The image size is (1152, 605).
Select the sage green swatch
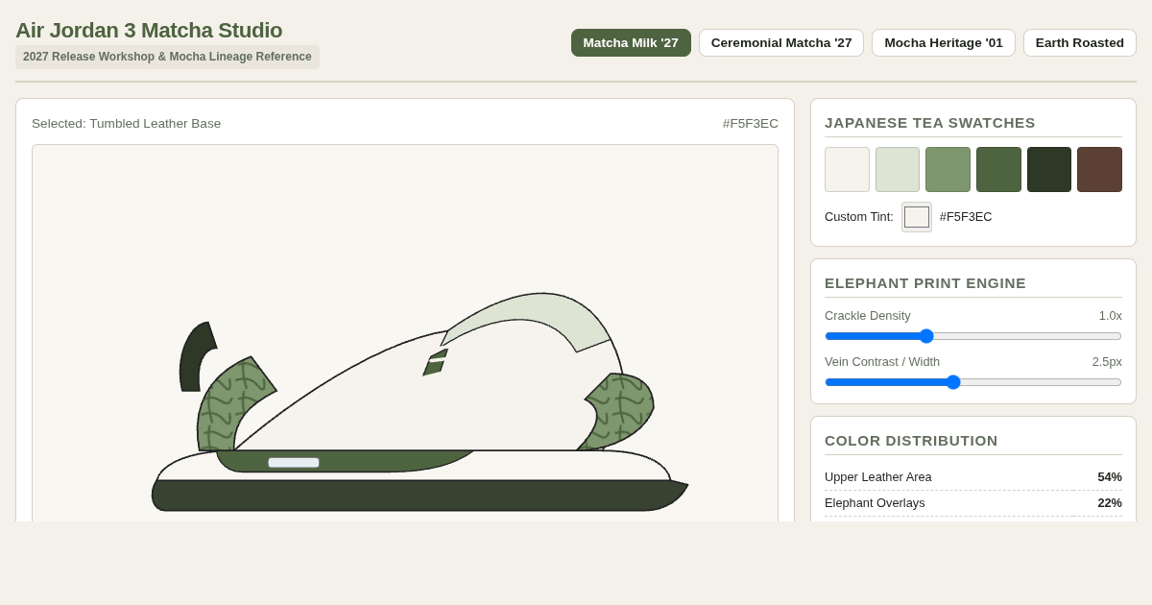point(948,169)
